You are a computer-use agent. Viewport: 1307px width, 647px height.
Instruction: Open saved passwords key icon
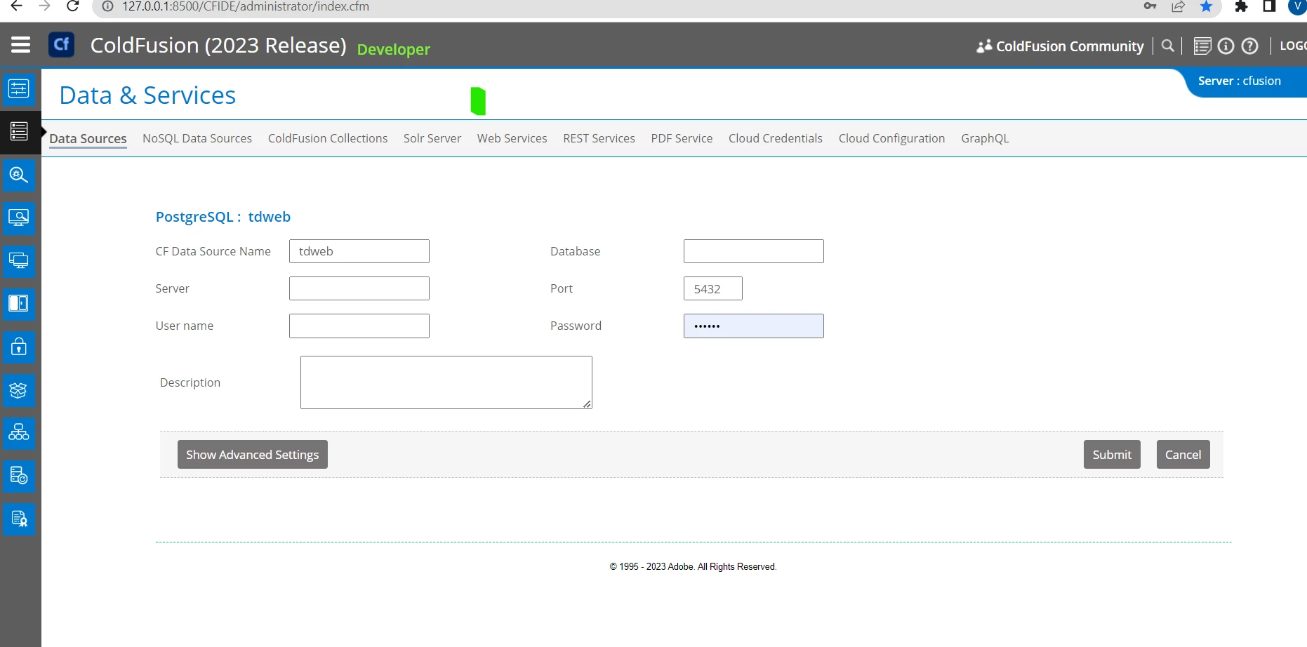click(1150, 6)
